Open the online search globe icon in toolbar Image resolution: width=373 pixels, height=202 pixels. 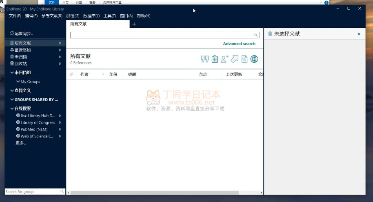coord(254,59)
